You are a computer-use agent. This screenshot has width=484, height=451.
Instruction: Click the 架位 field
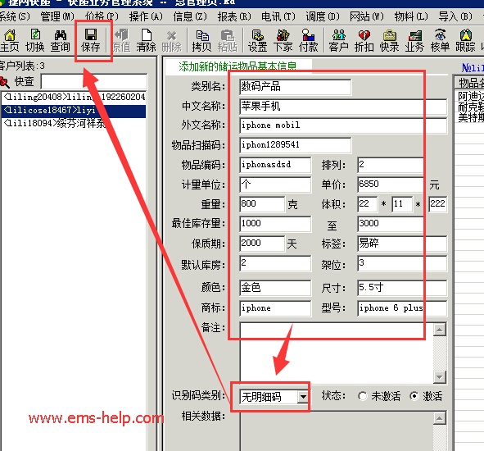point(402,264)
